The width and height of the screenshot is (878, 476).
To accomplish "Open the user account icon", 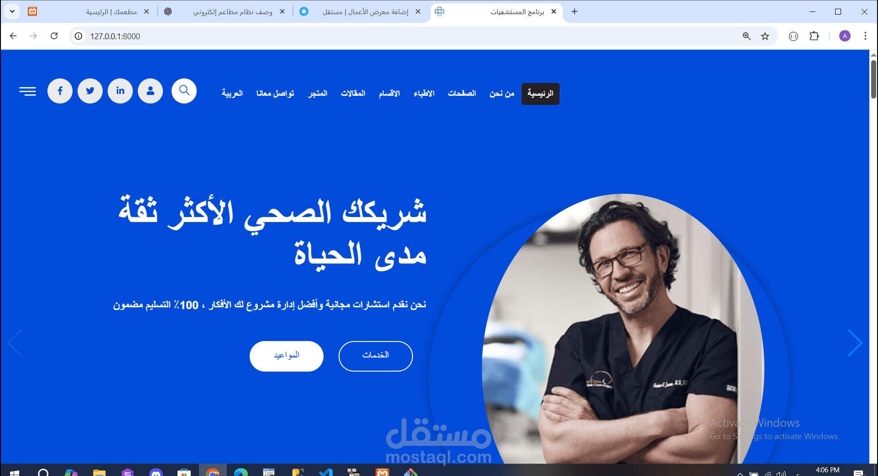I will pyautogui.click(x=150, y=91).
